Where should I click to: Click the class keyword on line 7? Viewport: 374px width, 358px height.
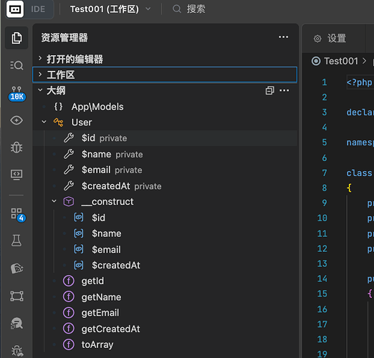(359, 173)
